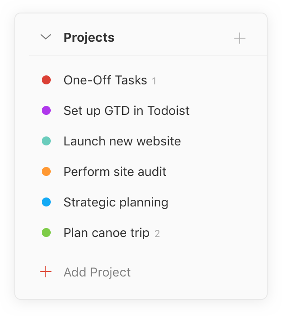Screen dimensions: 282x316
Task: Collapse the Projects section chevron
Action: point(46,37)
